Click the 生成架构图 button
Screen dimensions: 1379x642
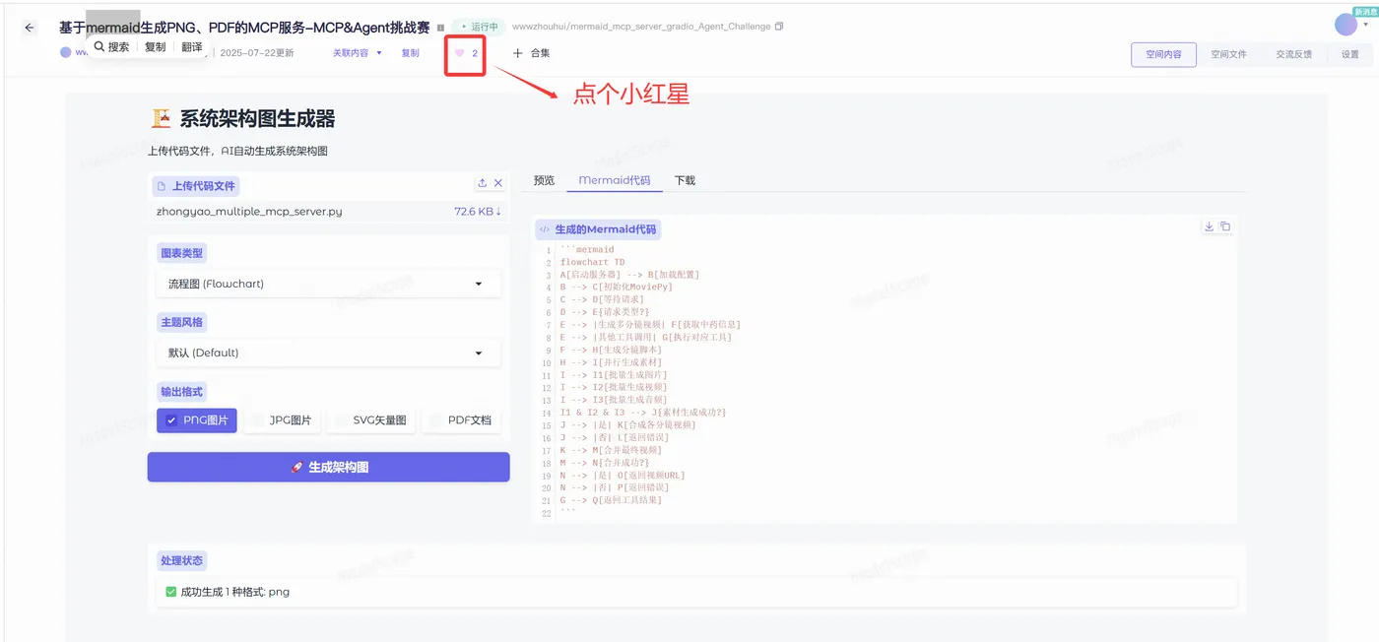tap(328, 467)
